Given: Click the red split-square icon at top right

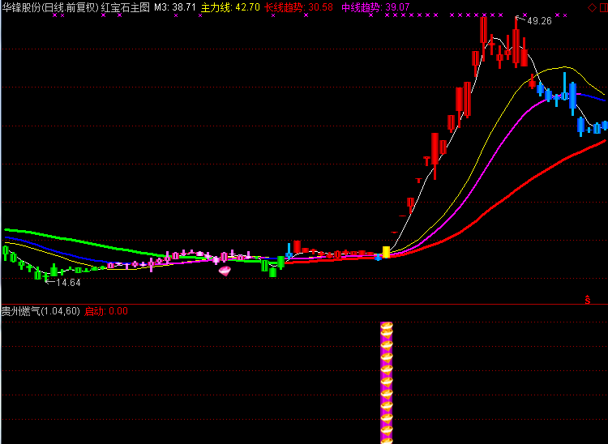Looking at the screenshot, I should point(602,7).
